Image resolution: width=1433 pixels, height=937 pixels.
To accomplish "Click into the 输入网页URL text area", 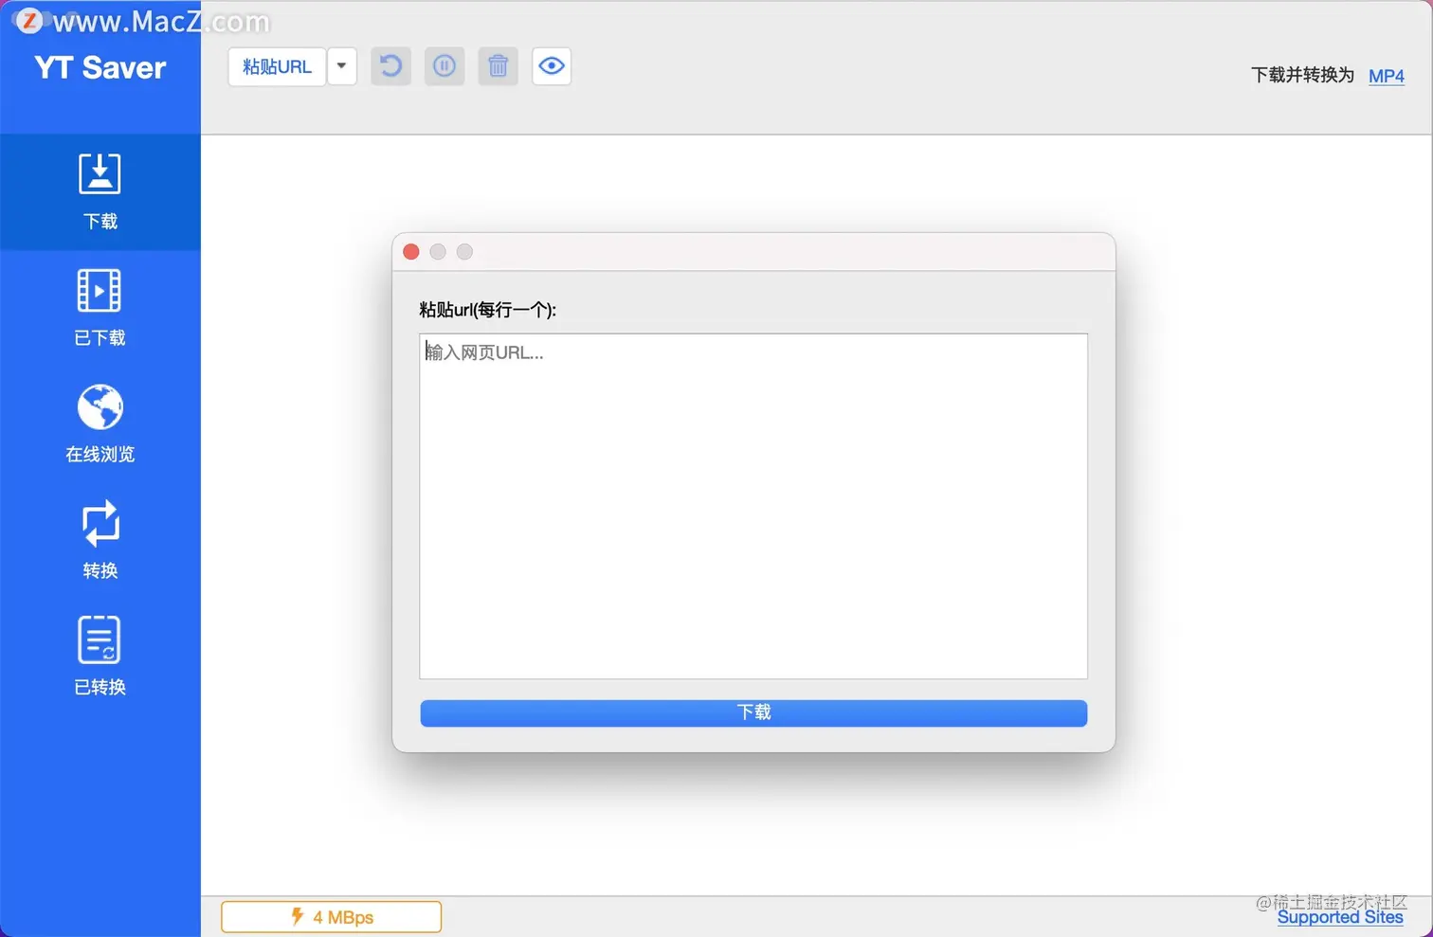I will pyautogui.click(x=753, y=506).
